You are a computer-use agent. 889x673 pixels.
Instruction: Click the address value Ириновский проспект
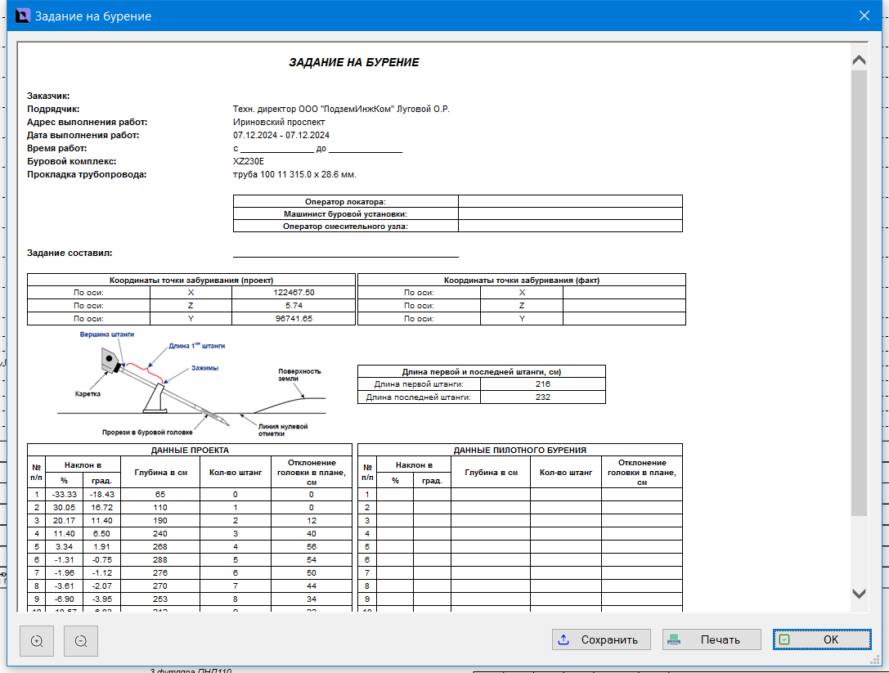point(279,122)
